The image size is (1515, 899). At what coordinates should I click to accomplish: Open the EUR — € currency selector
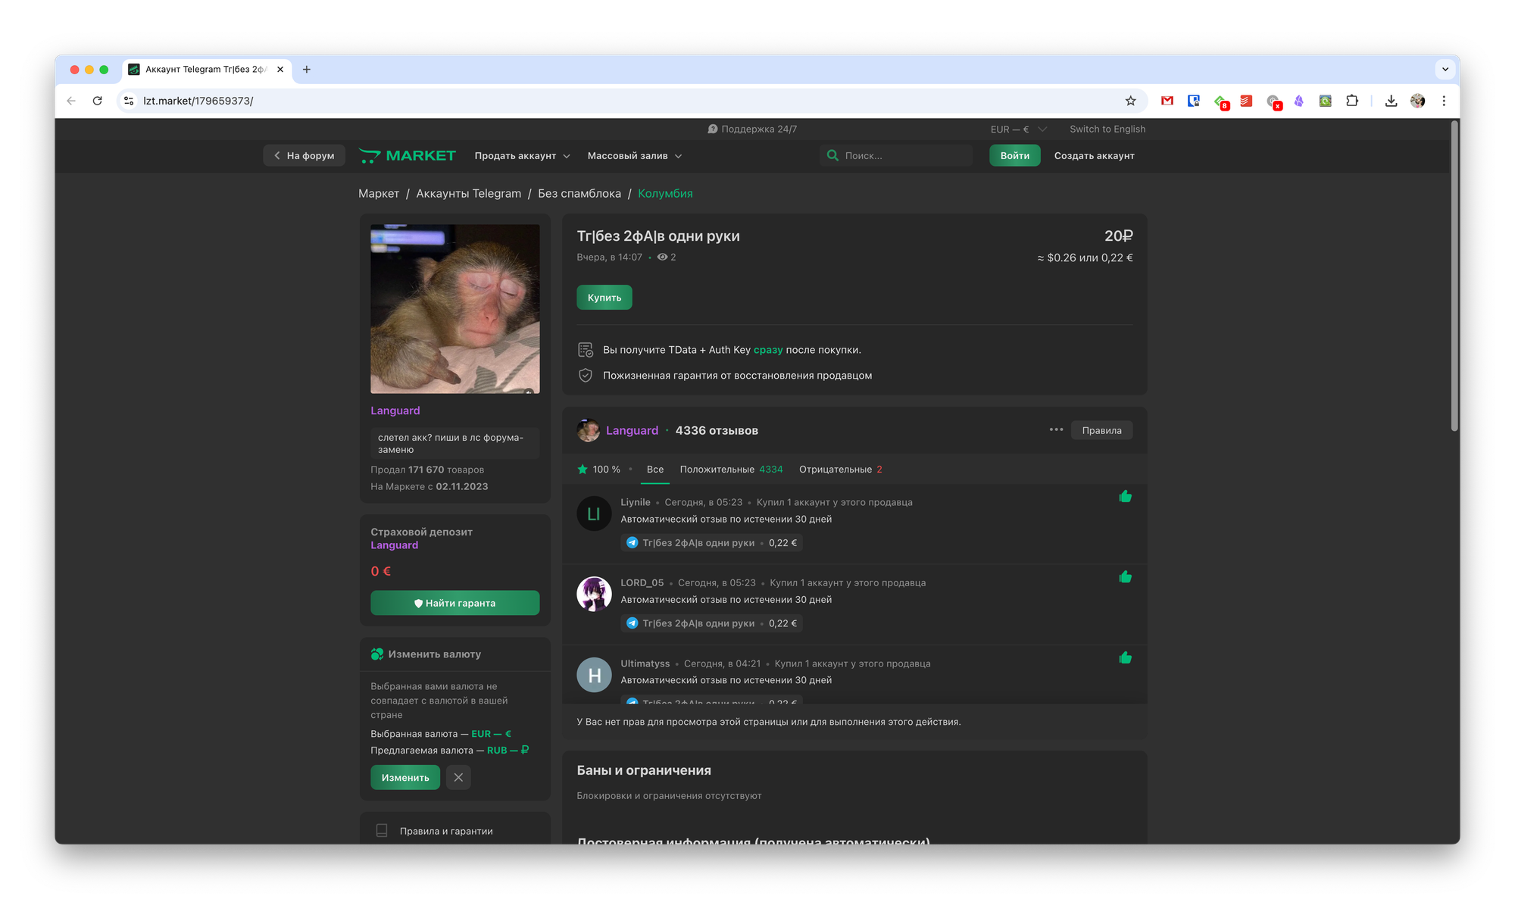click(1017, 130)
